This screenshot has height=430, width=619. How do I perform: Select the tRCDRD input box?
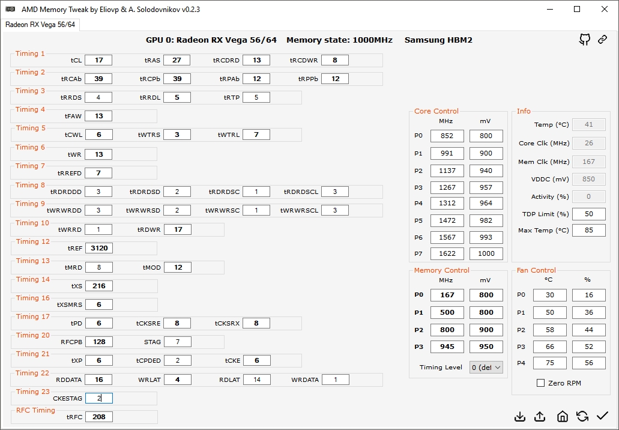256,60
